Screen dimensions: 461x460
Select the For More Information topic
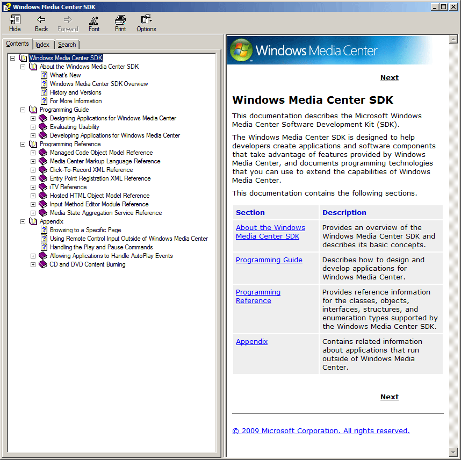[x=76, y=101]
